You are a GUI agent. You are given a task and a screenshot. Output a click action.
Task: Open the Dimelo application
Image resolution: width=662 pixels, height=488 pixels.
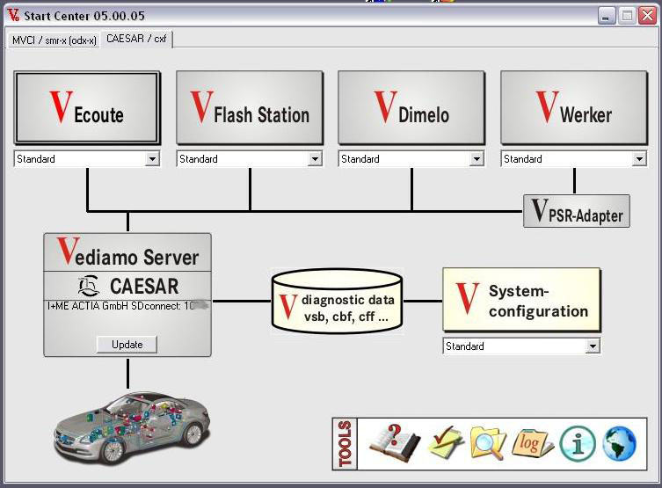411,108
